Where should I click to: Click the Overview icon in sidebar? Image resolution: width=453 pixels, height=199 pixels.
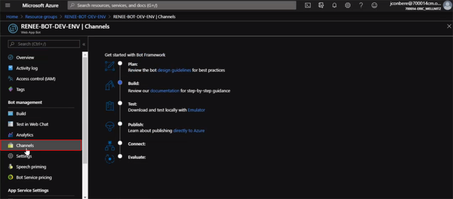point(11,57)
